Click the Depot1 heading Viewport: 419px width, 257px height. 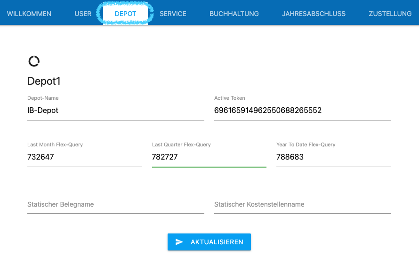tap(44, 81)
